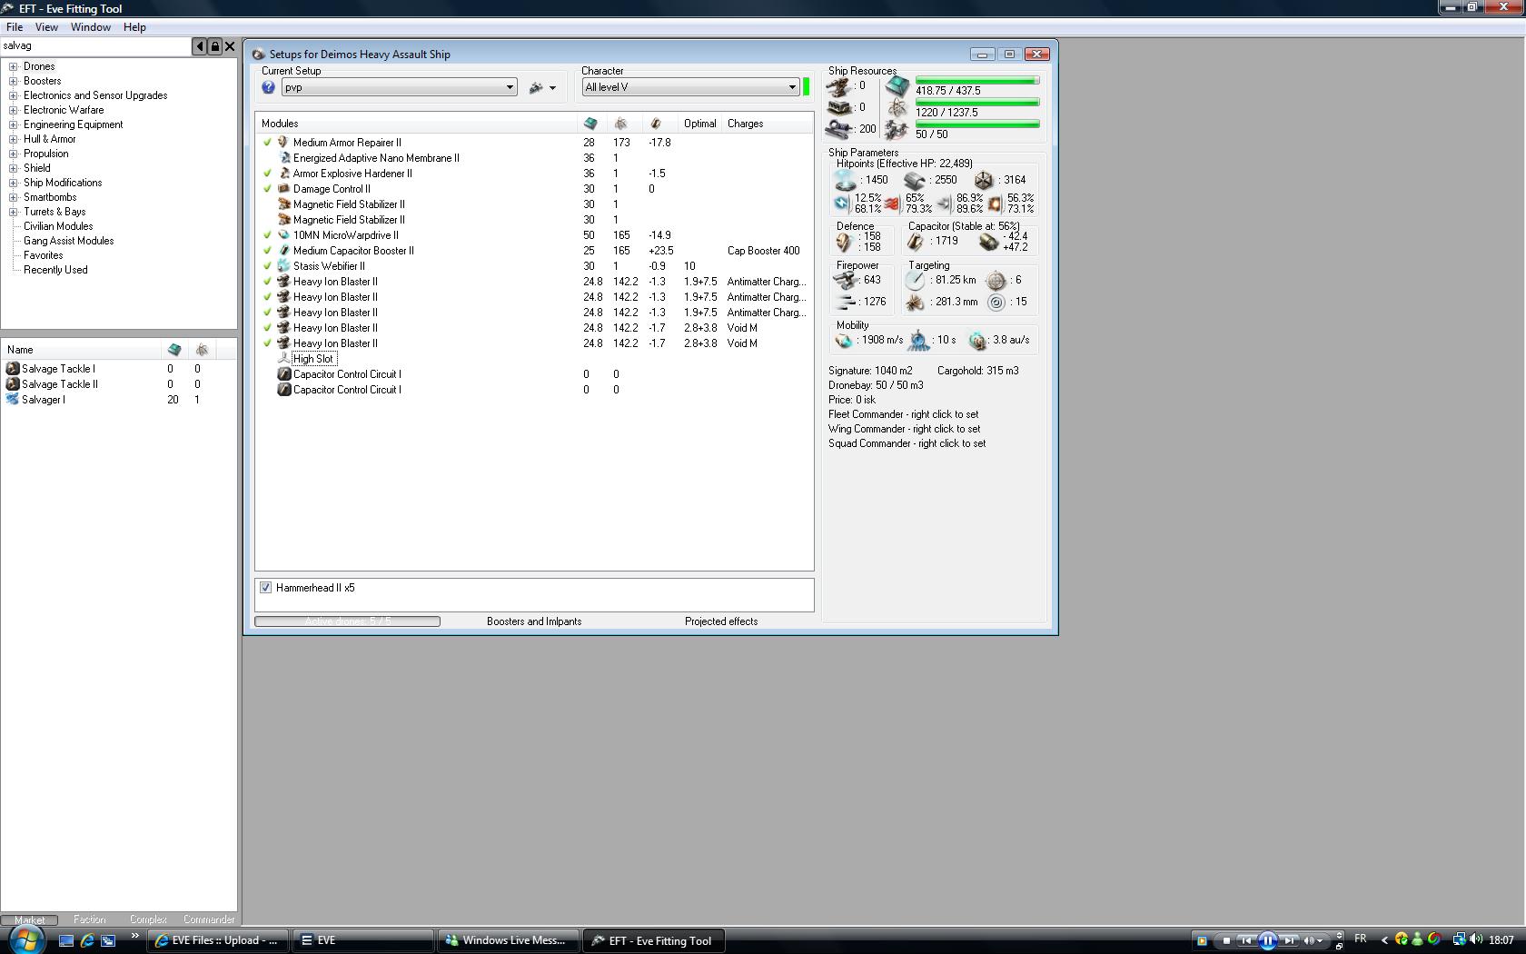The width and height of the screenshot is (1526, 954).
Task: Open the File menu
Action: click(15, 27)
